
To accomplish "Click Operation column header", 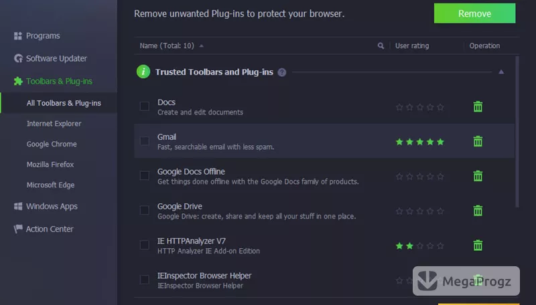I will 484,45.
